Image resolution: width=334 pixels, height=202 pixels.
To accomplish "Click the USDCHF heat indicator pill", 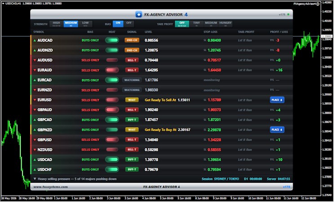I will click(x=112, y=170).
